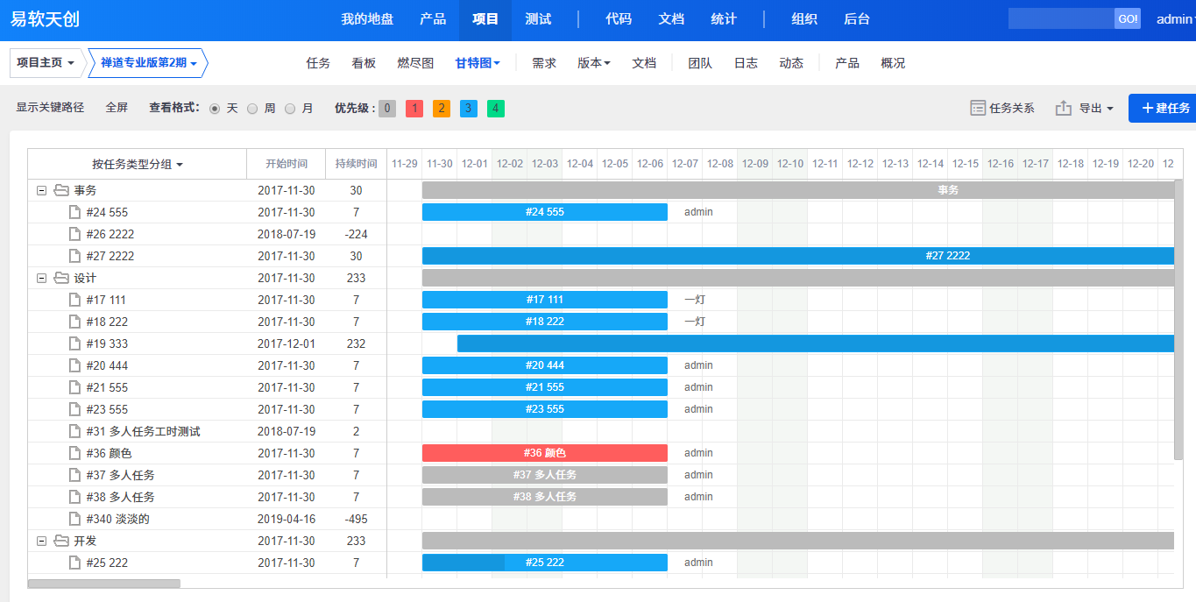Open the 测试 top navigation menu
Viewport: 1196px width, 602px height.
538,19
